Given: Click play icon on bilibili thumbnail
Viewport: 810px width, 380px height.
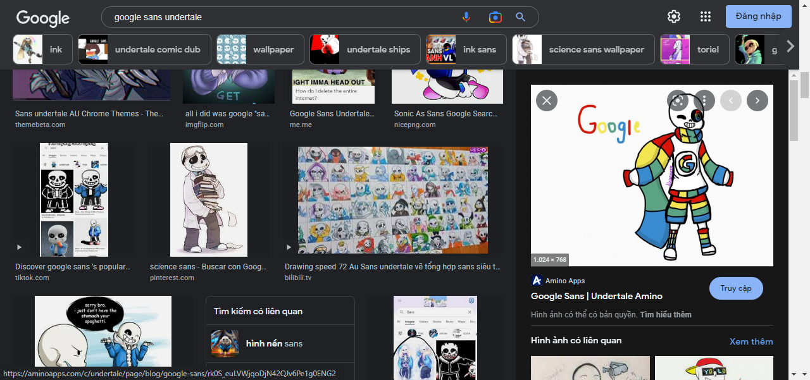Looking at the screenshot, I should tap(289, 247).
